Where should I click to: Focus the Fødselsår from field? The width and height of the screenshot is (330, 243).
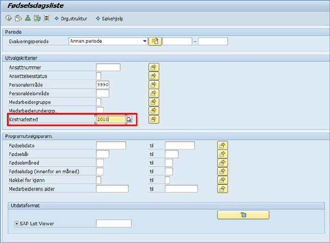click(103, 154)
